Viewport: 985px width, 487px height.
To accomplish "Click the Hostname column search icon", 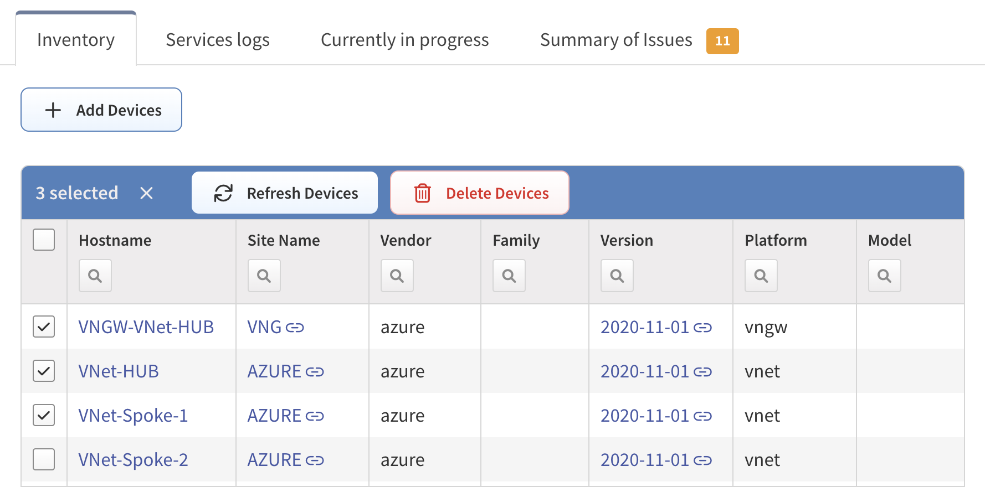I will pos(95,276).
